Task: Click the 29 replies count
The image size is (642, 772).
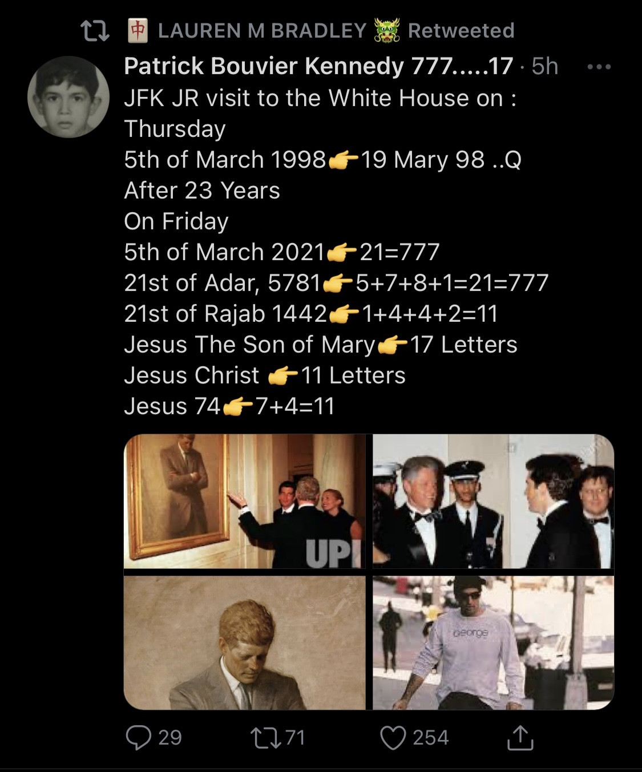Action: tap(170, 737)
